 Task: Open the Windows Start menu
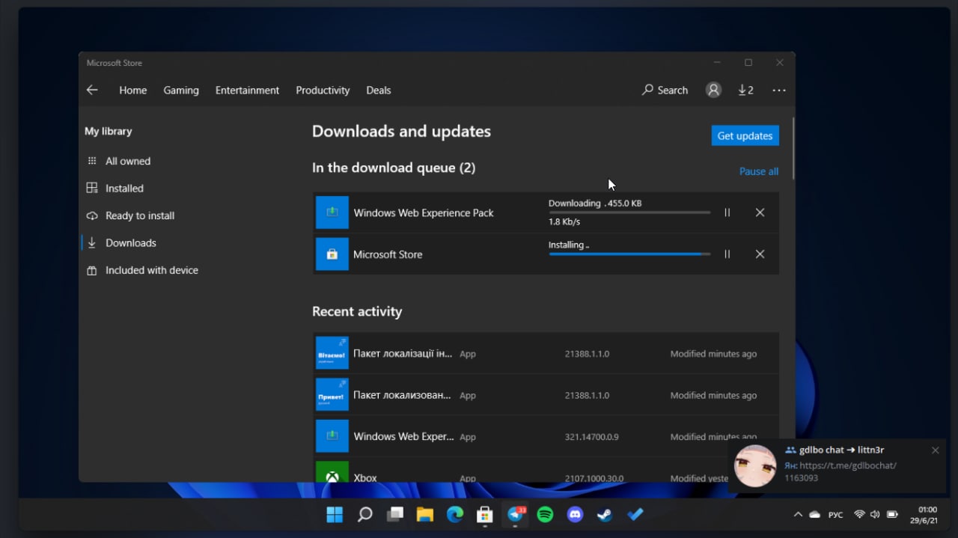pos(335,515)
